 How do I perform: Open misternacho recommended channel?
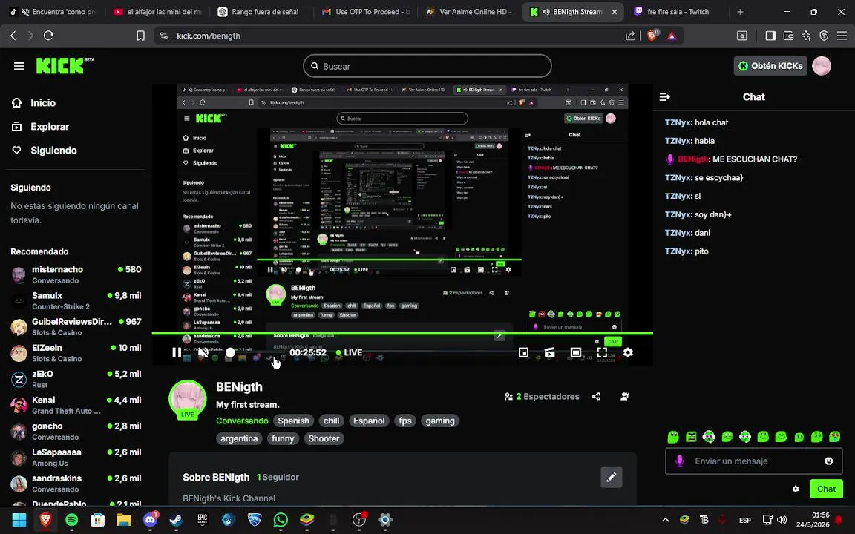point(76,274)
